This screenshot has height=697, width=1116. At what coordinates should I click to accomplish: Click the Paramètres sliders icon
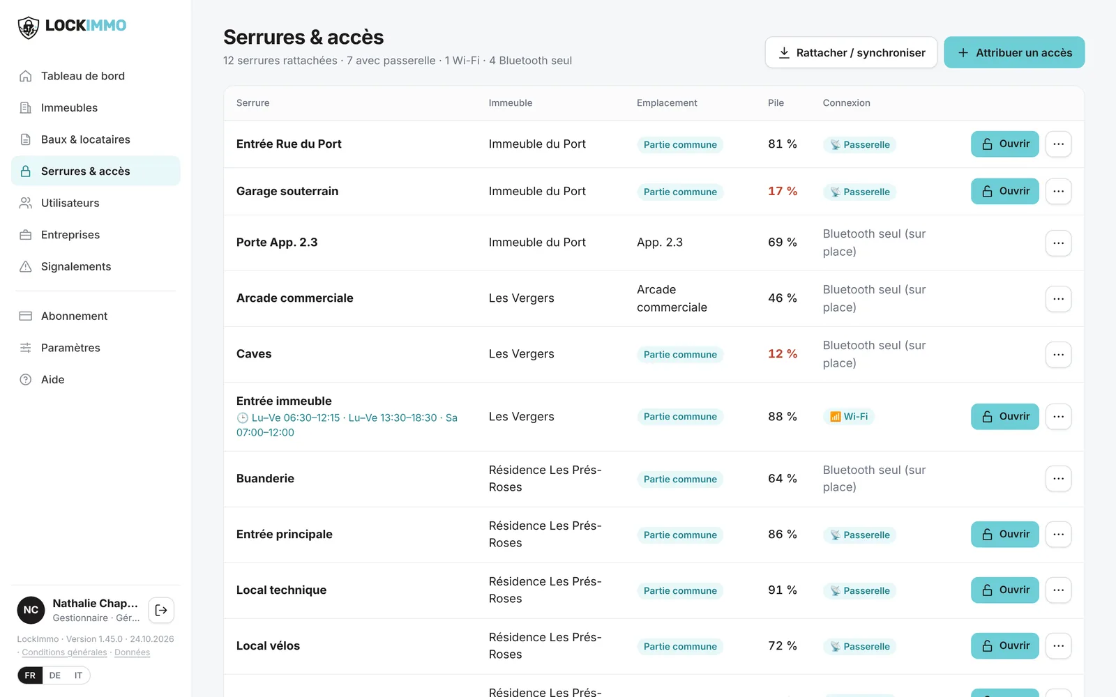26,348
